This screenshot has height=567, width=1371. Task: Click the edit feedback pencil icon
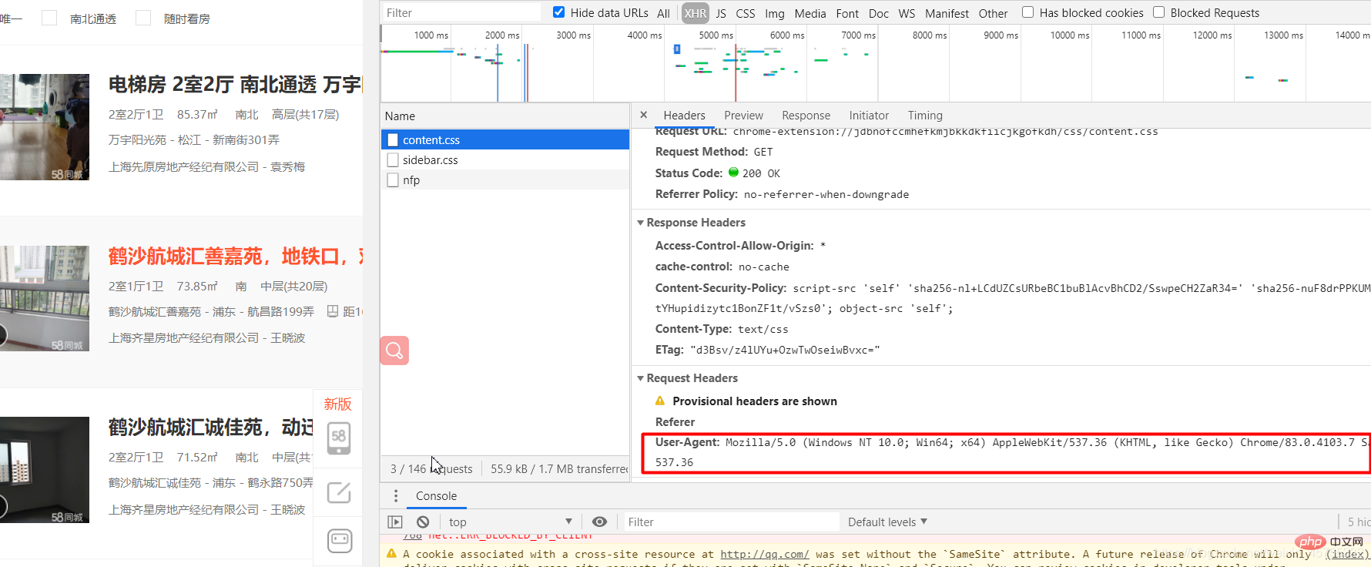[339, 492]
